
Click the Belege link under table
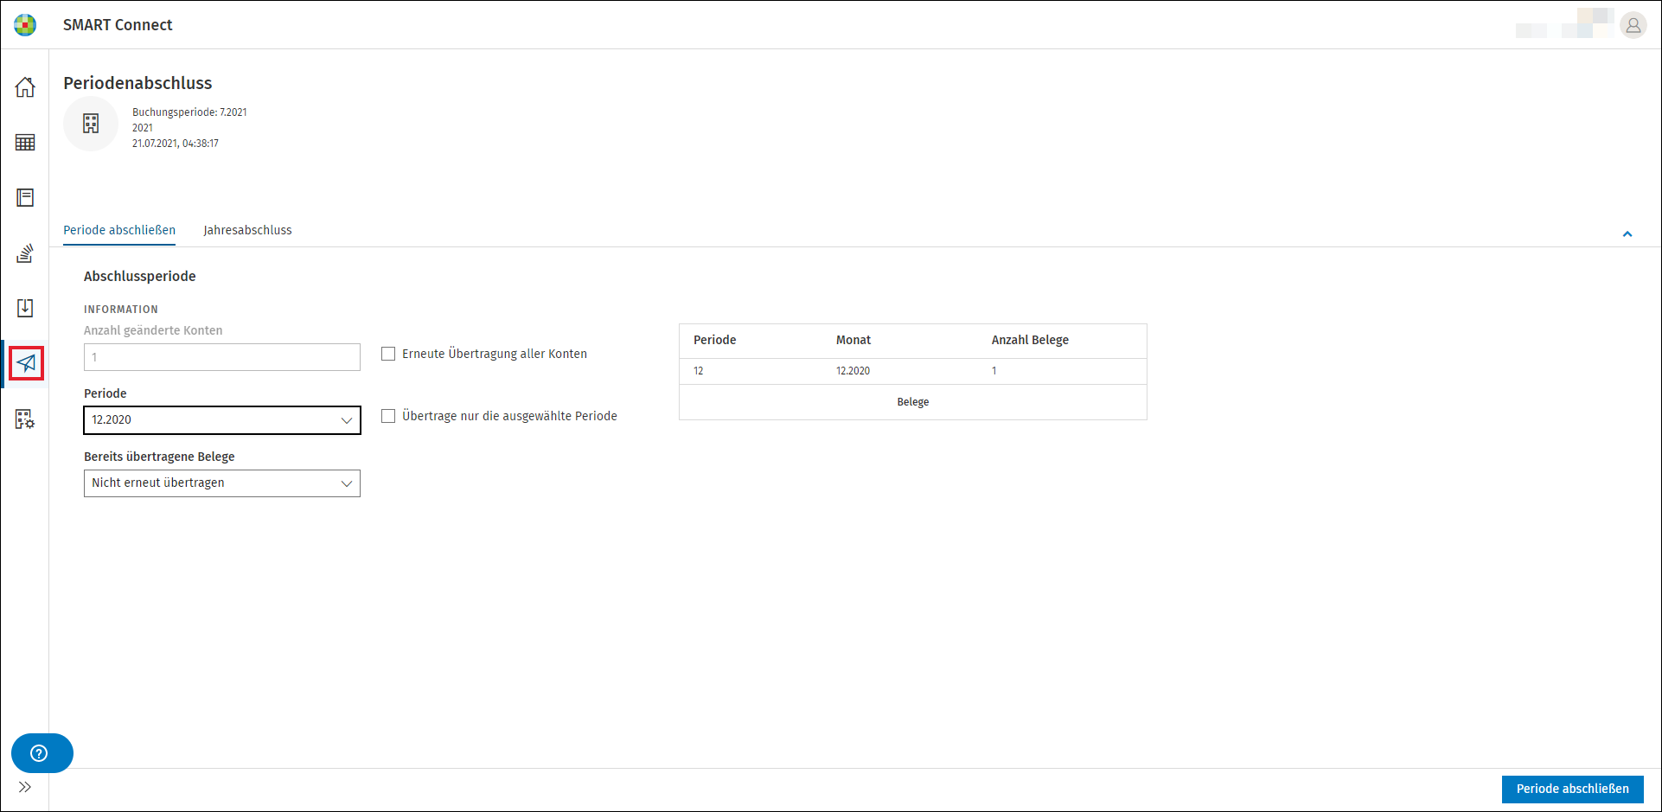coord(912,402)
